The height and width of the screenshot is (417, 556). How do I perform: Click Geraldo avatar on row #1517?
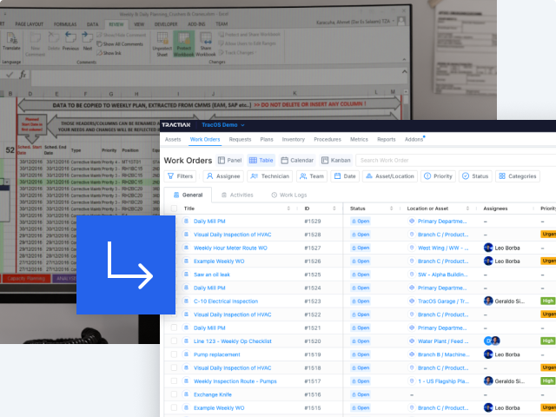click(x=488, y=381)
